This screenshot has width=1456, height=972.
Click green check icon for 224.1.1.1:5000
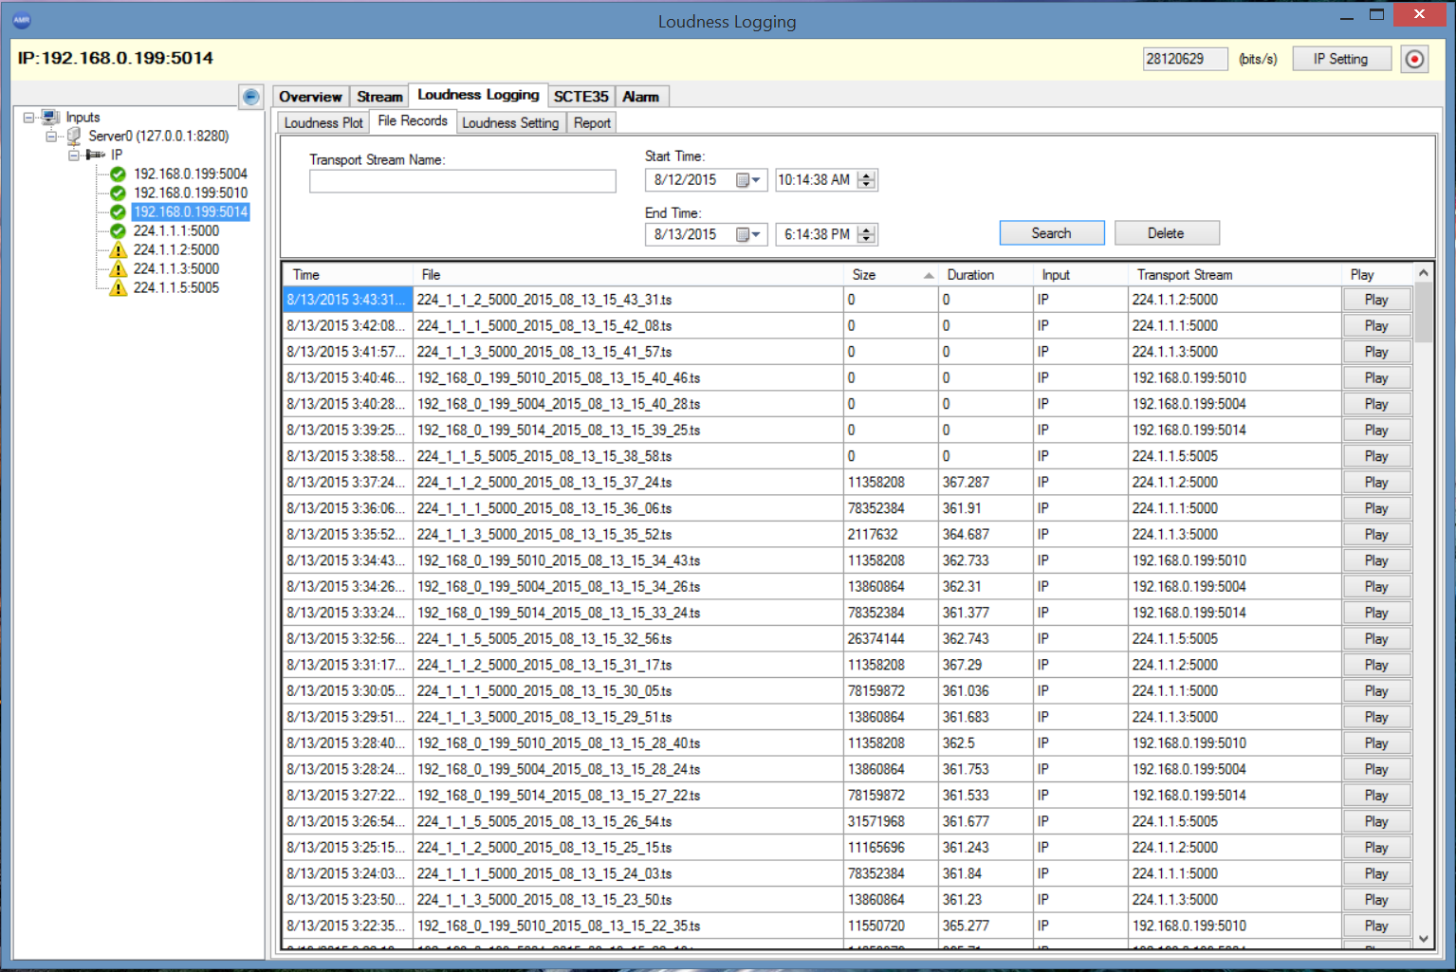pos(118,231)
